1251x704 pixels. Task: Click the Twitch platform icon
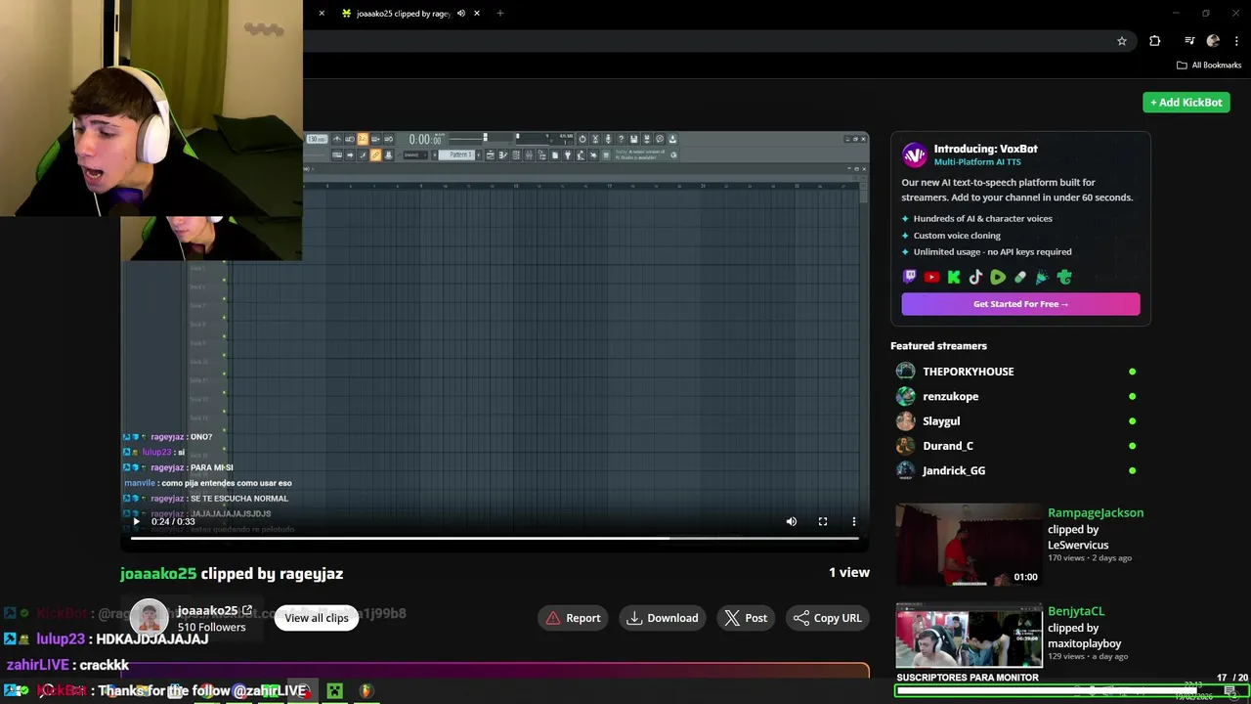(910, 277)
